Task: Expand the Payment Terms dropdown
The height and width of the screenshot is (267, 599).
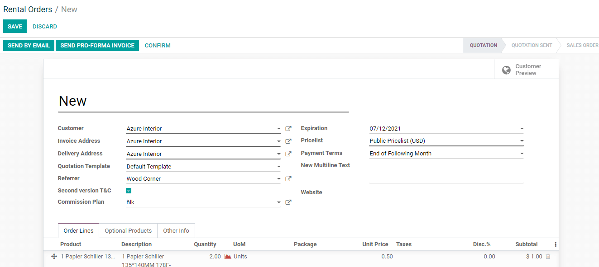Action: pos(522,154)
